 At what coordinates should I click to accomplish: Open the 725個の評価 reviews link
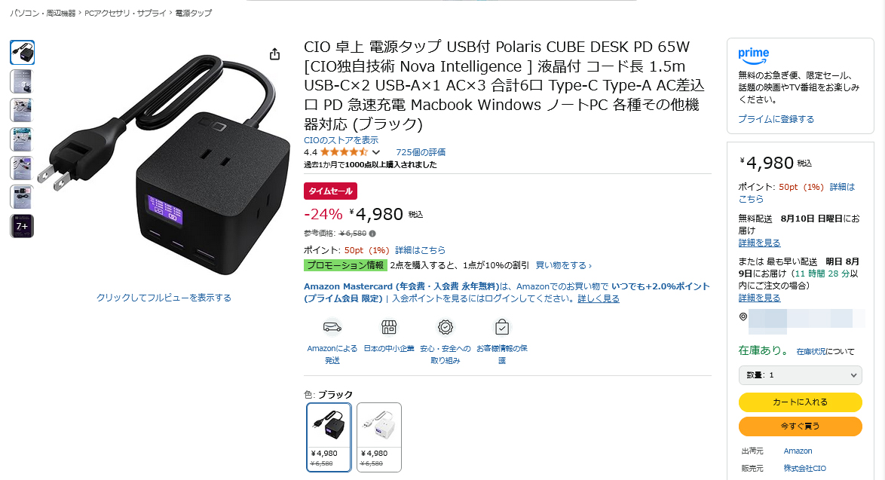pyautogui.click(x=421, y=152)
